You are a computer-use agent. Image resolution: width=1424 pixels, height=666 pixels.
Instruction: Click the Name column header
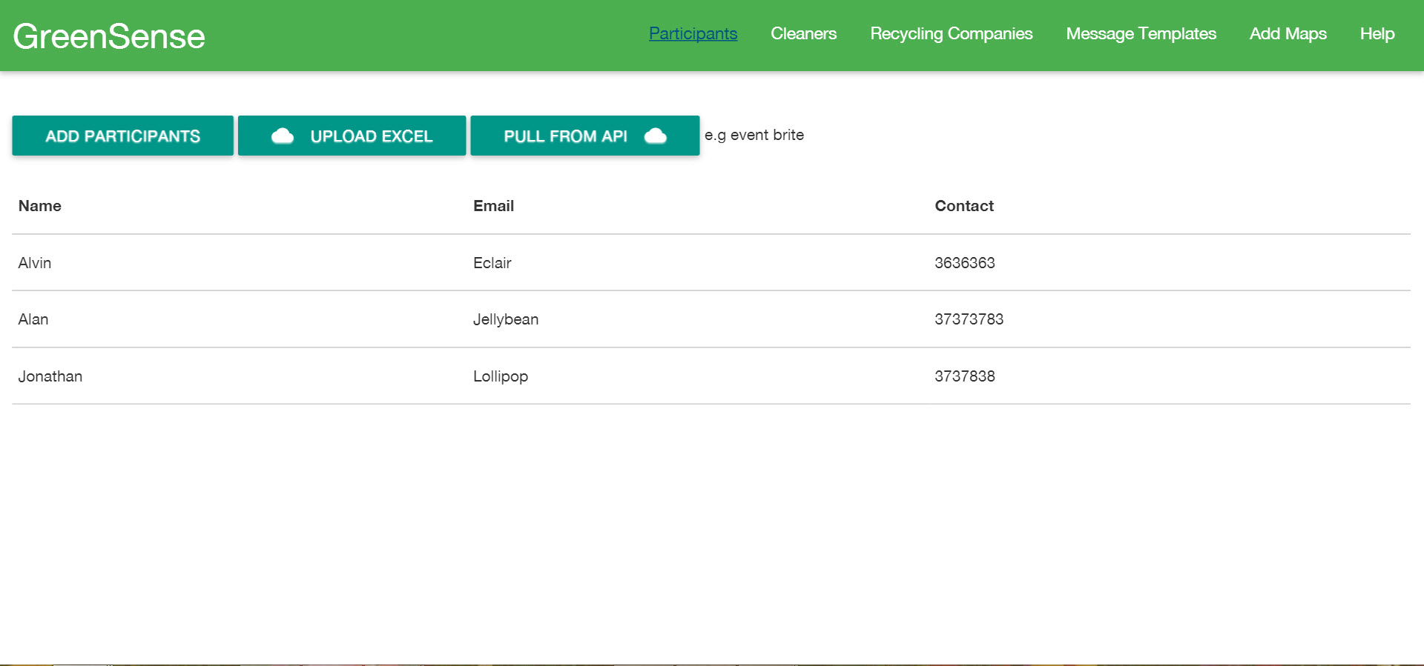40,206
